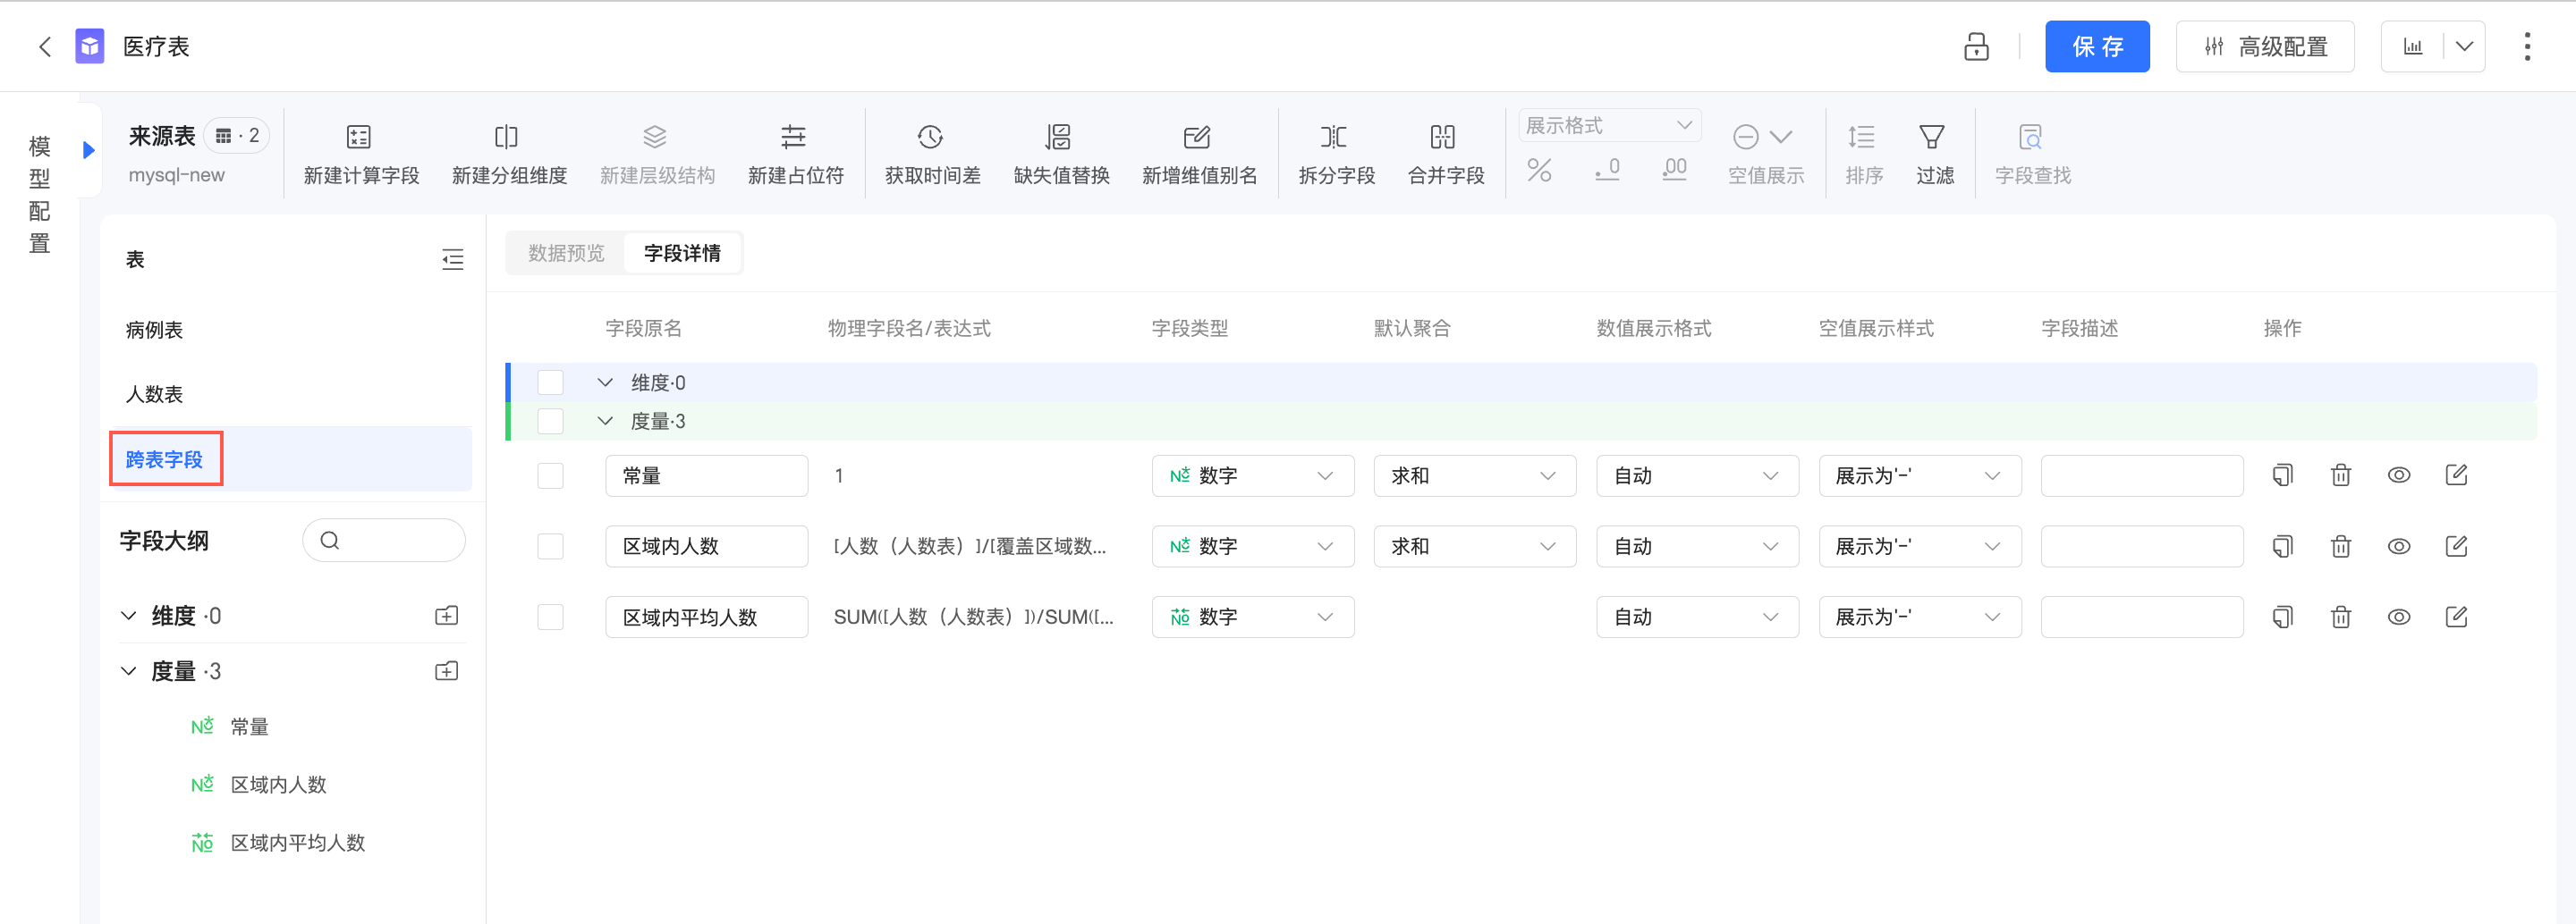Screen dimensions: 2576x924
Task: Click 字段查找 tool
Action: pyautogui.click(x=2032, y=155)
